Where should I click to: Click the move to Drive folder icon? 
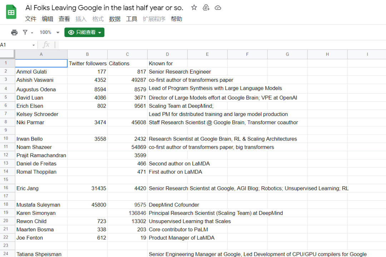pos(206,7)
